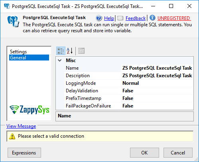Click the UNREGISTERED license link
The height and width of the screenshot is (162, 199).
[174, 18]
